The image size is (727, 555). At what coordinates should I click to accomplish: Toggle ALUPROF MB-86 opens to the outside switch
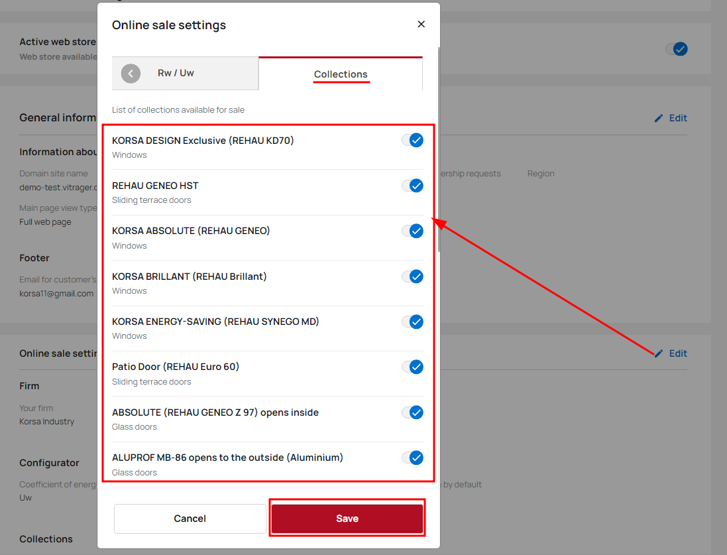(413, 458)
